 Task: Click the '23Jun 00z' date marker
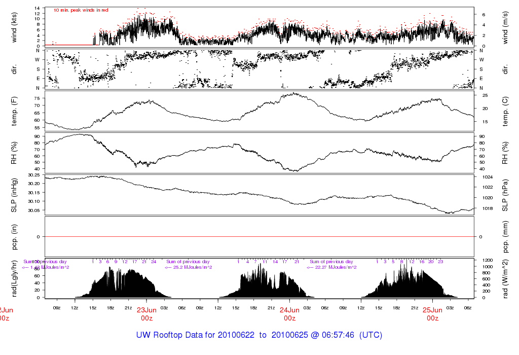146,314
